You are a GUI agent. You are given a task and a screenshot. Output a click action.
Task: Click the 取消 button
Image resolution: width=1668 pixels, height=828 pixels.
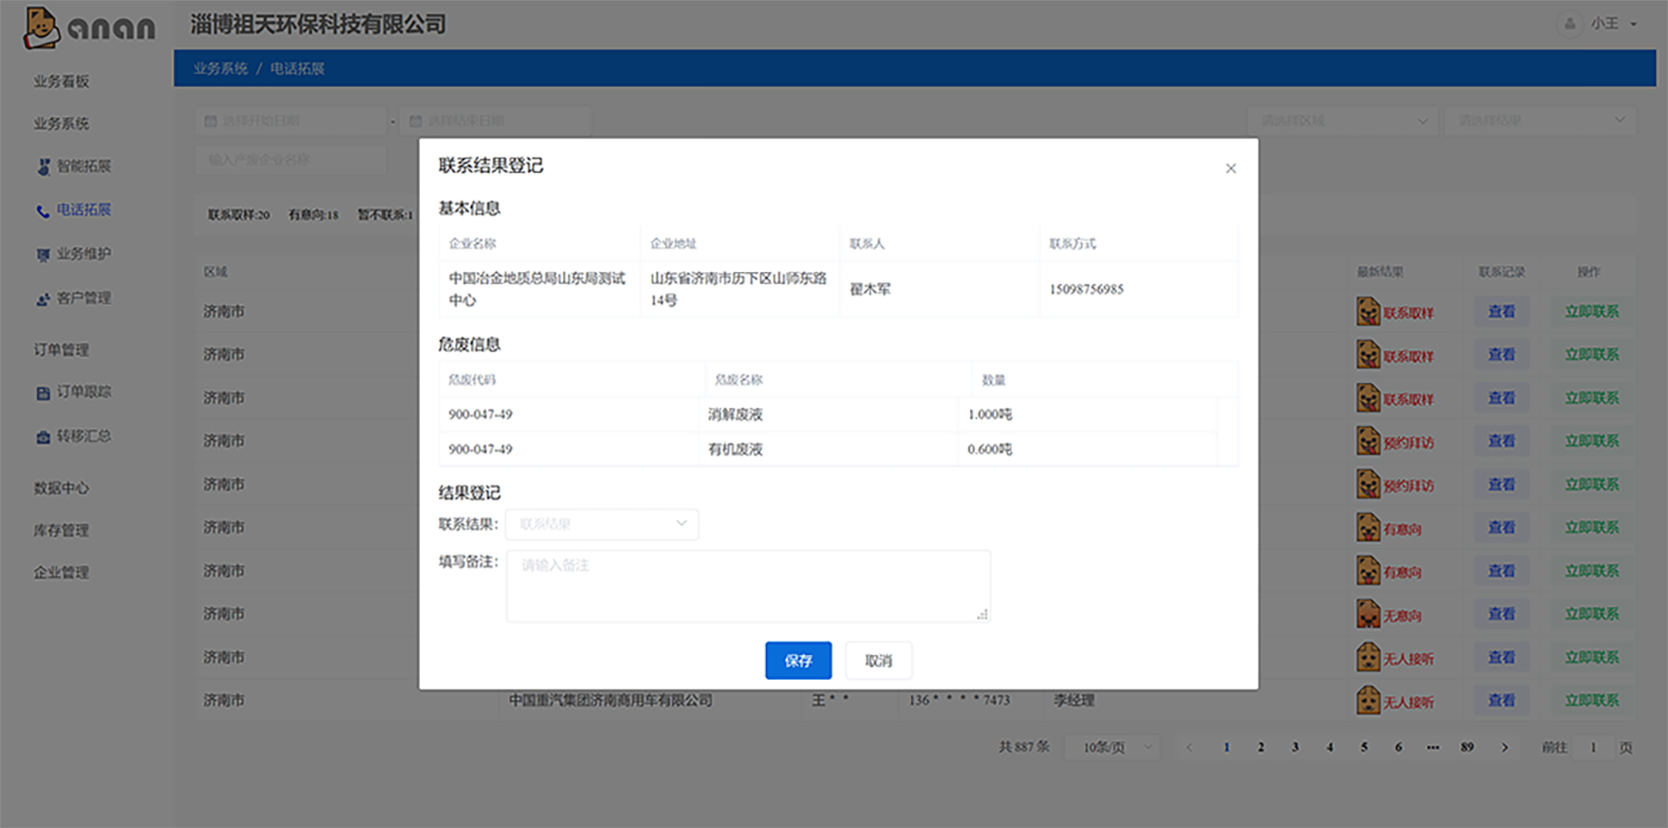click(878, 660)
